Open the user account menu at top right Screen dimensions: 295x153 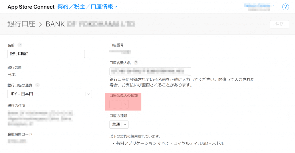point(259,7)
